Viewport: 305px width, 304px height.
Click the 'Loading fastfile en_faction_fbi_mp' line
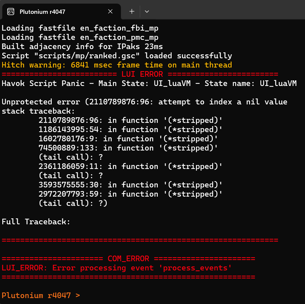tap(80, 28)
